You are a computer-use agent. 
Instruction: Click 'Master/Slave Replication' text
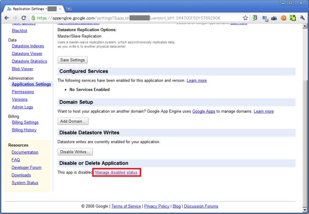pyautogui.click(x=80, y=36)
